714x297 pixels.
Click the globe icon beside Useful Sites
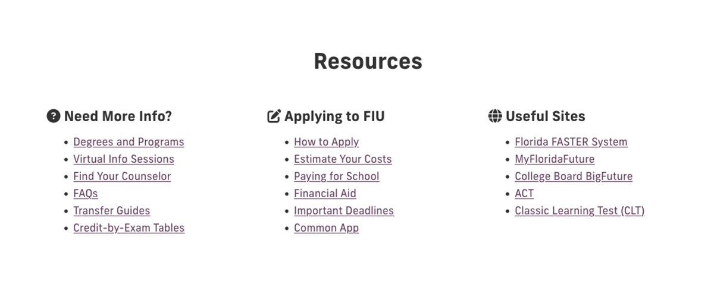[x=495, y=116]
